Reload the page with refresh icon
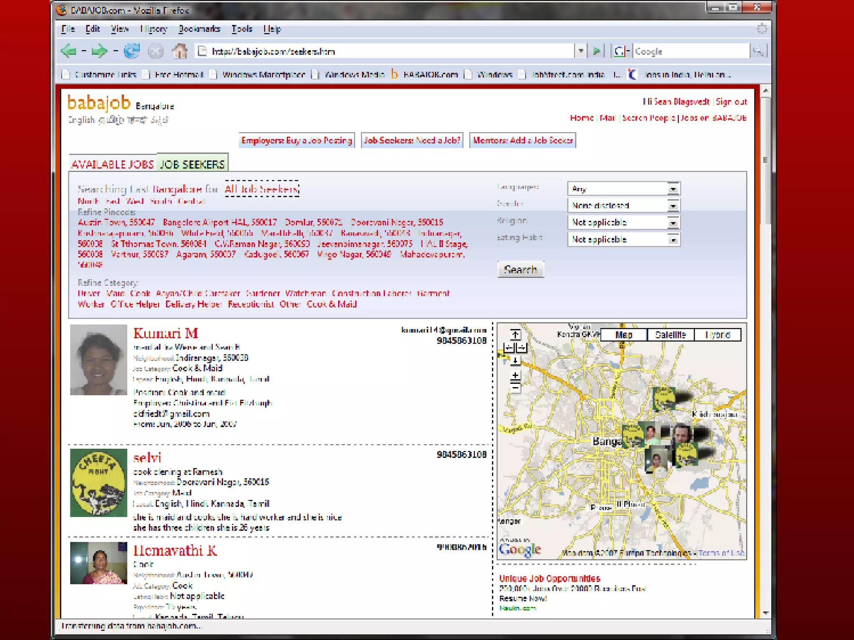This screenshot has height=640, width=854. (132, 51)
